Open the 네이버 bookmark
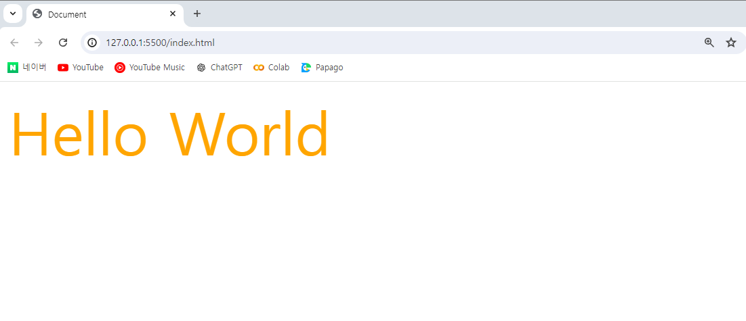746x321 pixels. coord(27,68)
